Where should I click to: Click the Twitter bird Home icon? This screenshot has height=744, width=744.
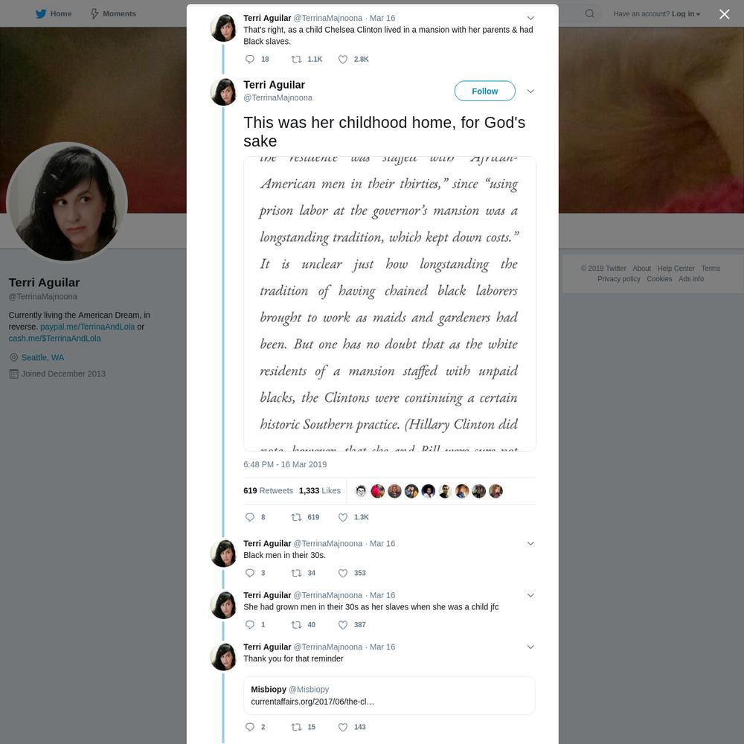[41, 13]
